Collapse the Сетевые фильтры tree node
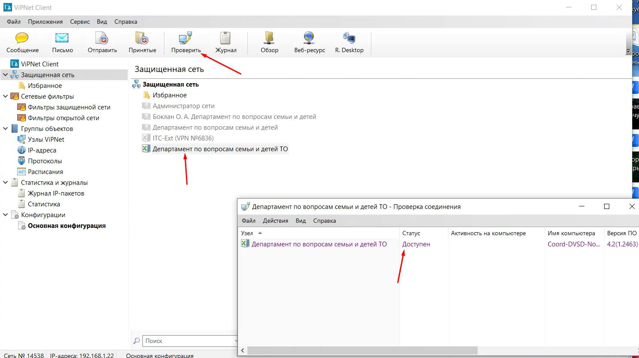The image size is (639, 358). 5,97
